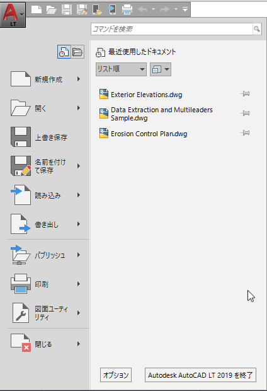This screenshot has width=267, height=391.
Task: Expand パブリッシュ submenu arrow
Action: tap(79, 255)
